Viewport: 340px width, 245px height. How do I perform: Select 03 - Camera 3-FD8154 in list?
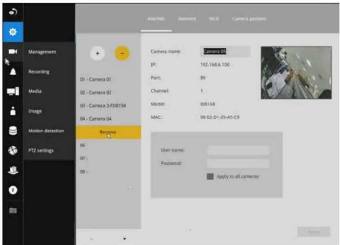(x=109, y=106)
